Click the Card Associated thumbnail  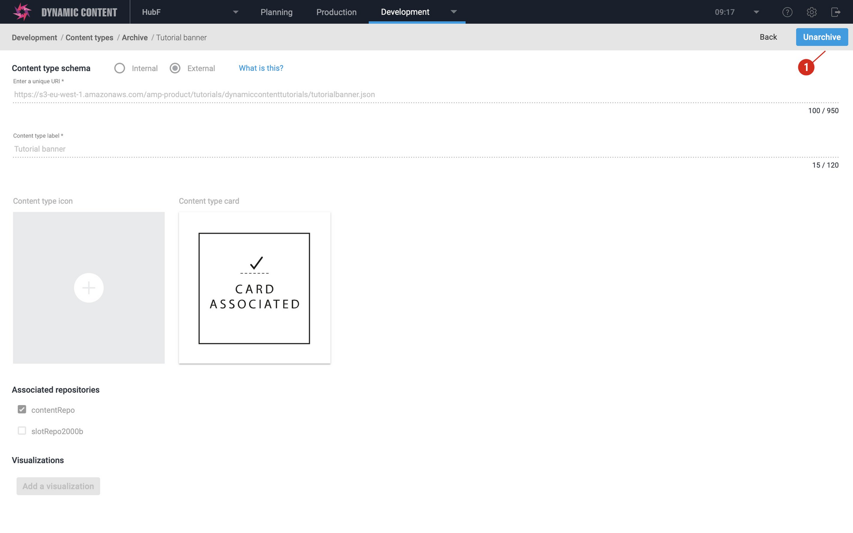255,288
